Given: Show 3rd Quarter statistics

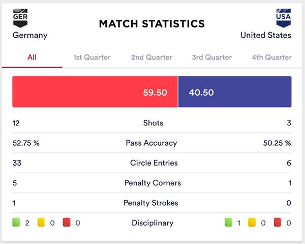Looking at the screenshot, I should [211, 57].
